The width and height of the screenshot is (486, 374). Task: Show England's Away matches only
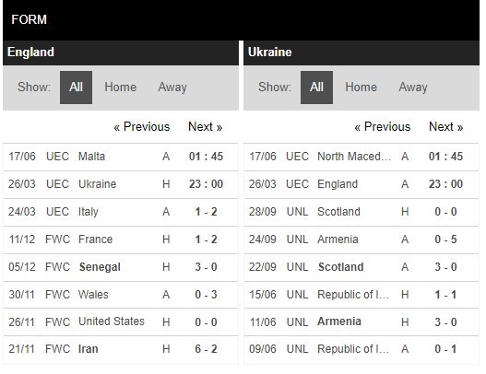172,87
